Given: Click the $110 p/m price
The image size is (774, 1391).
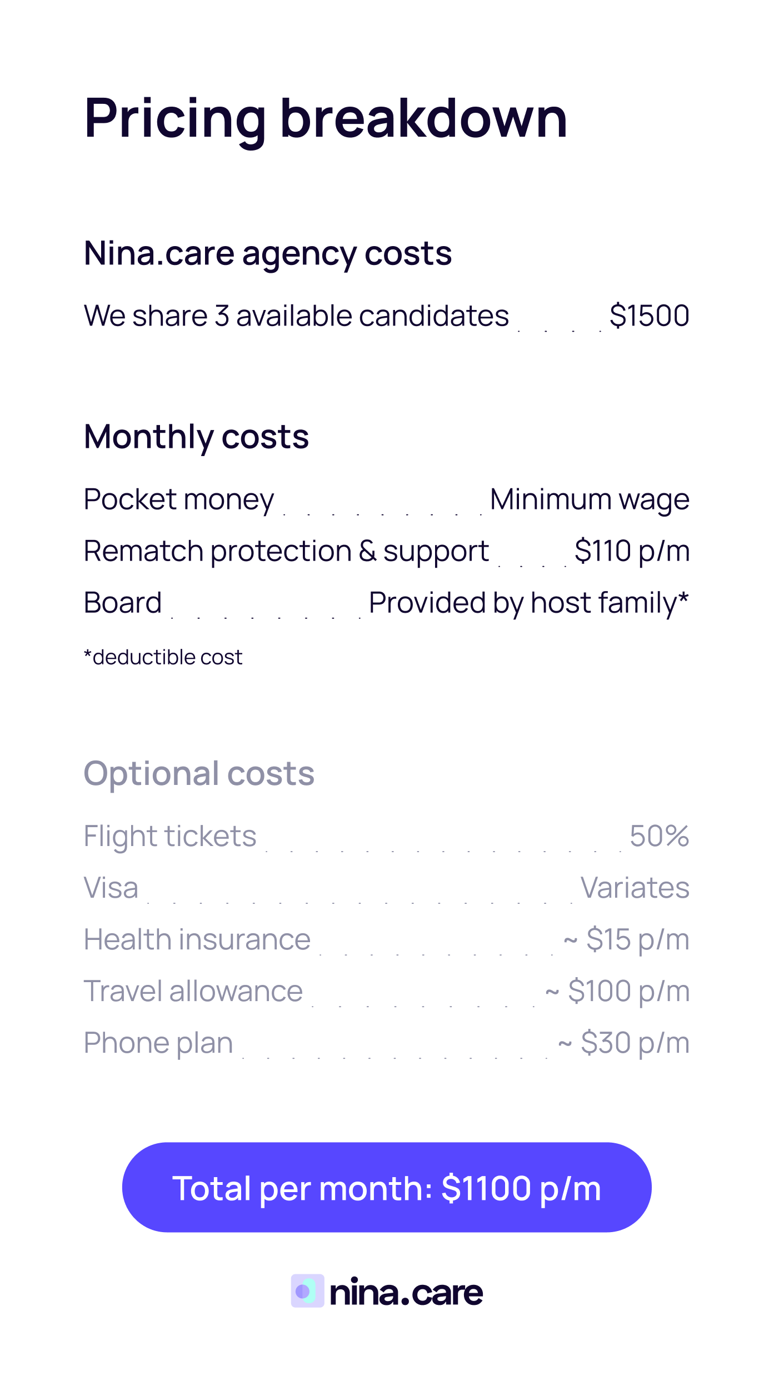Looking at the screenshot, I should pos(632,551).
